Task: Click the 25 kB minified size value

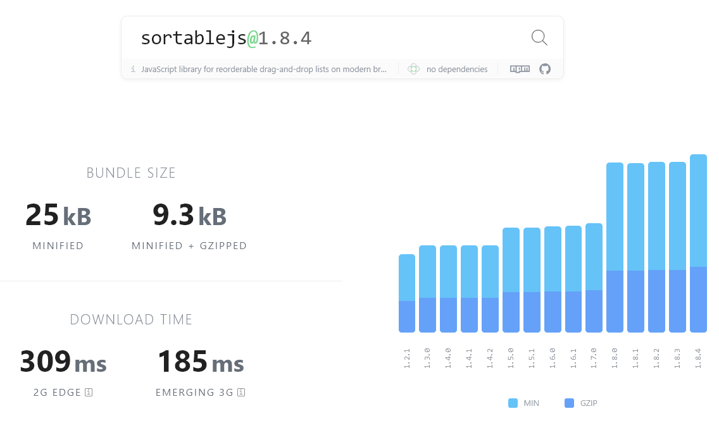Action: pyautogui.click(x=58, y=215)
